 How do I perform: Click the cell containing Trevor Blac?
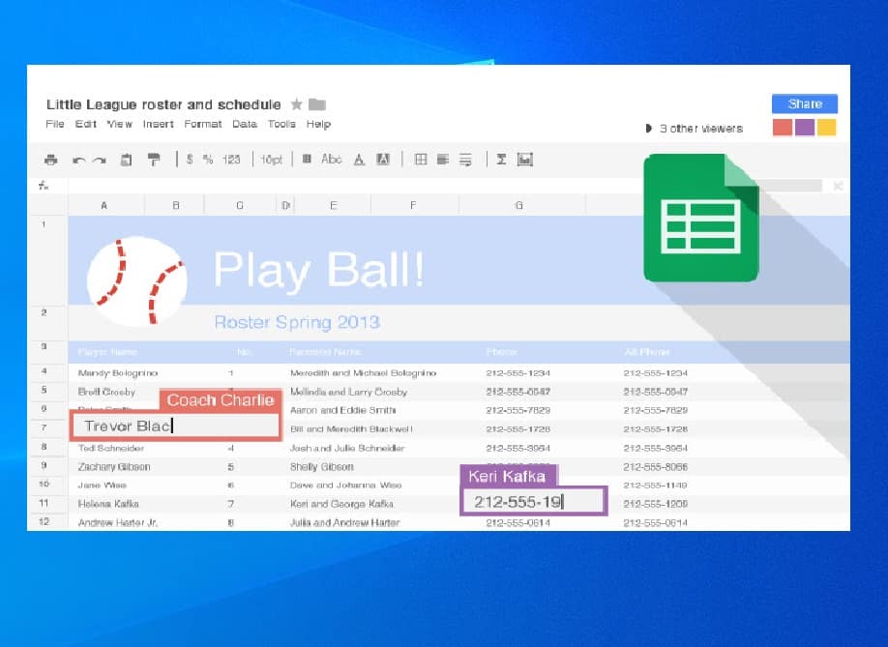click(176, 426)
